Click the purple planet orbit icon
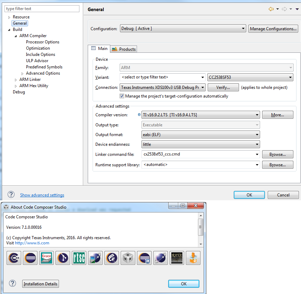The image size is (301, 294). click(x=161, y=258)
